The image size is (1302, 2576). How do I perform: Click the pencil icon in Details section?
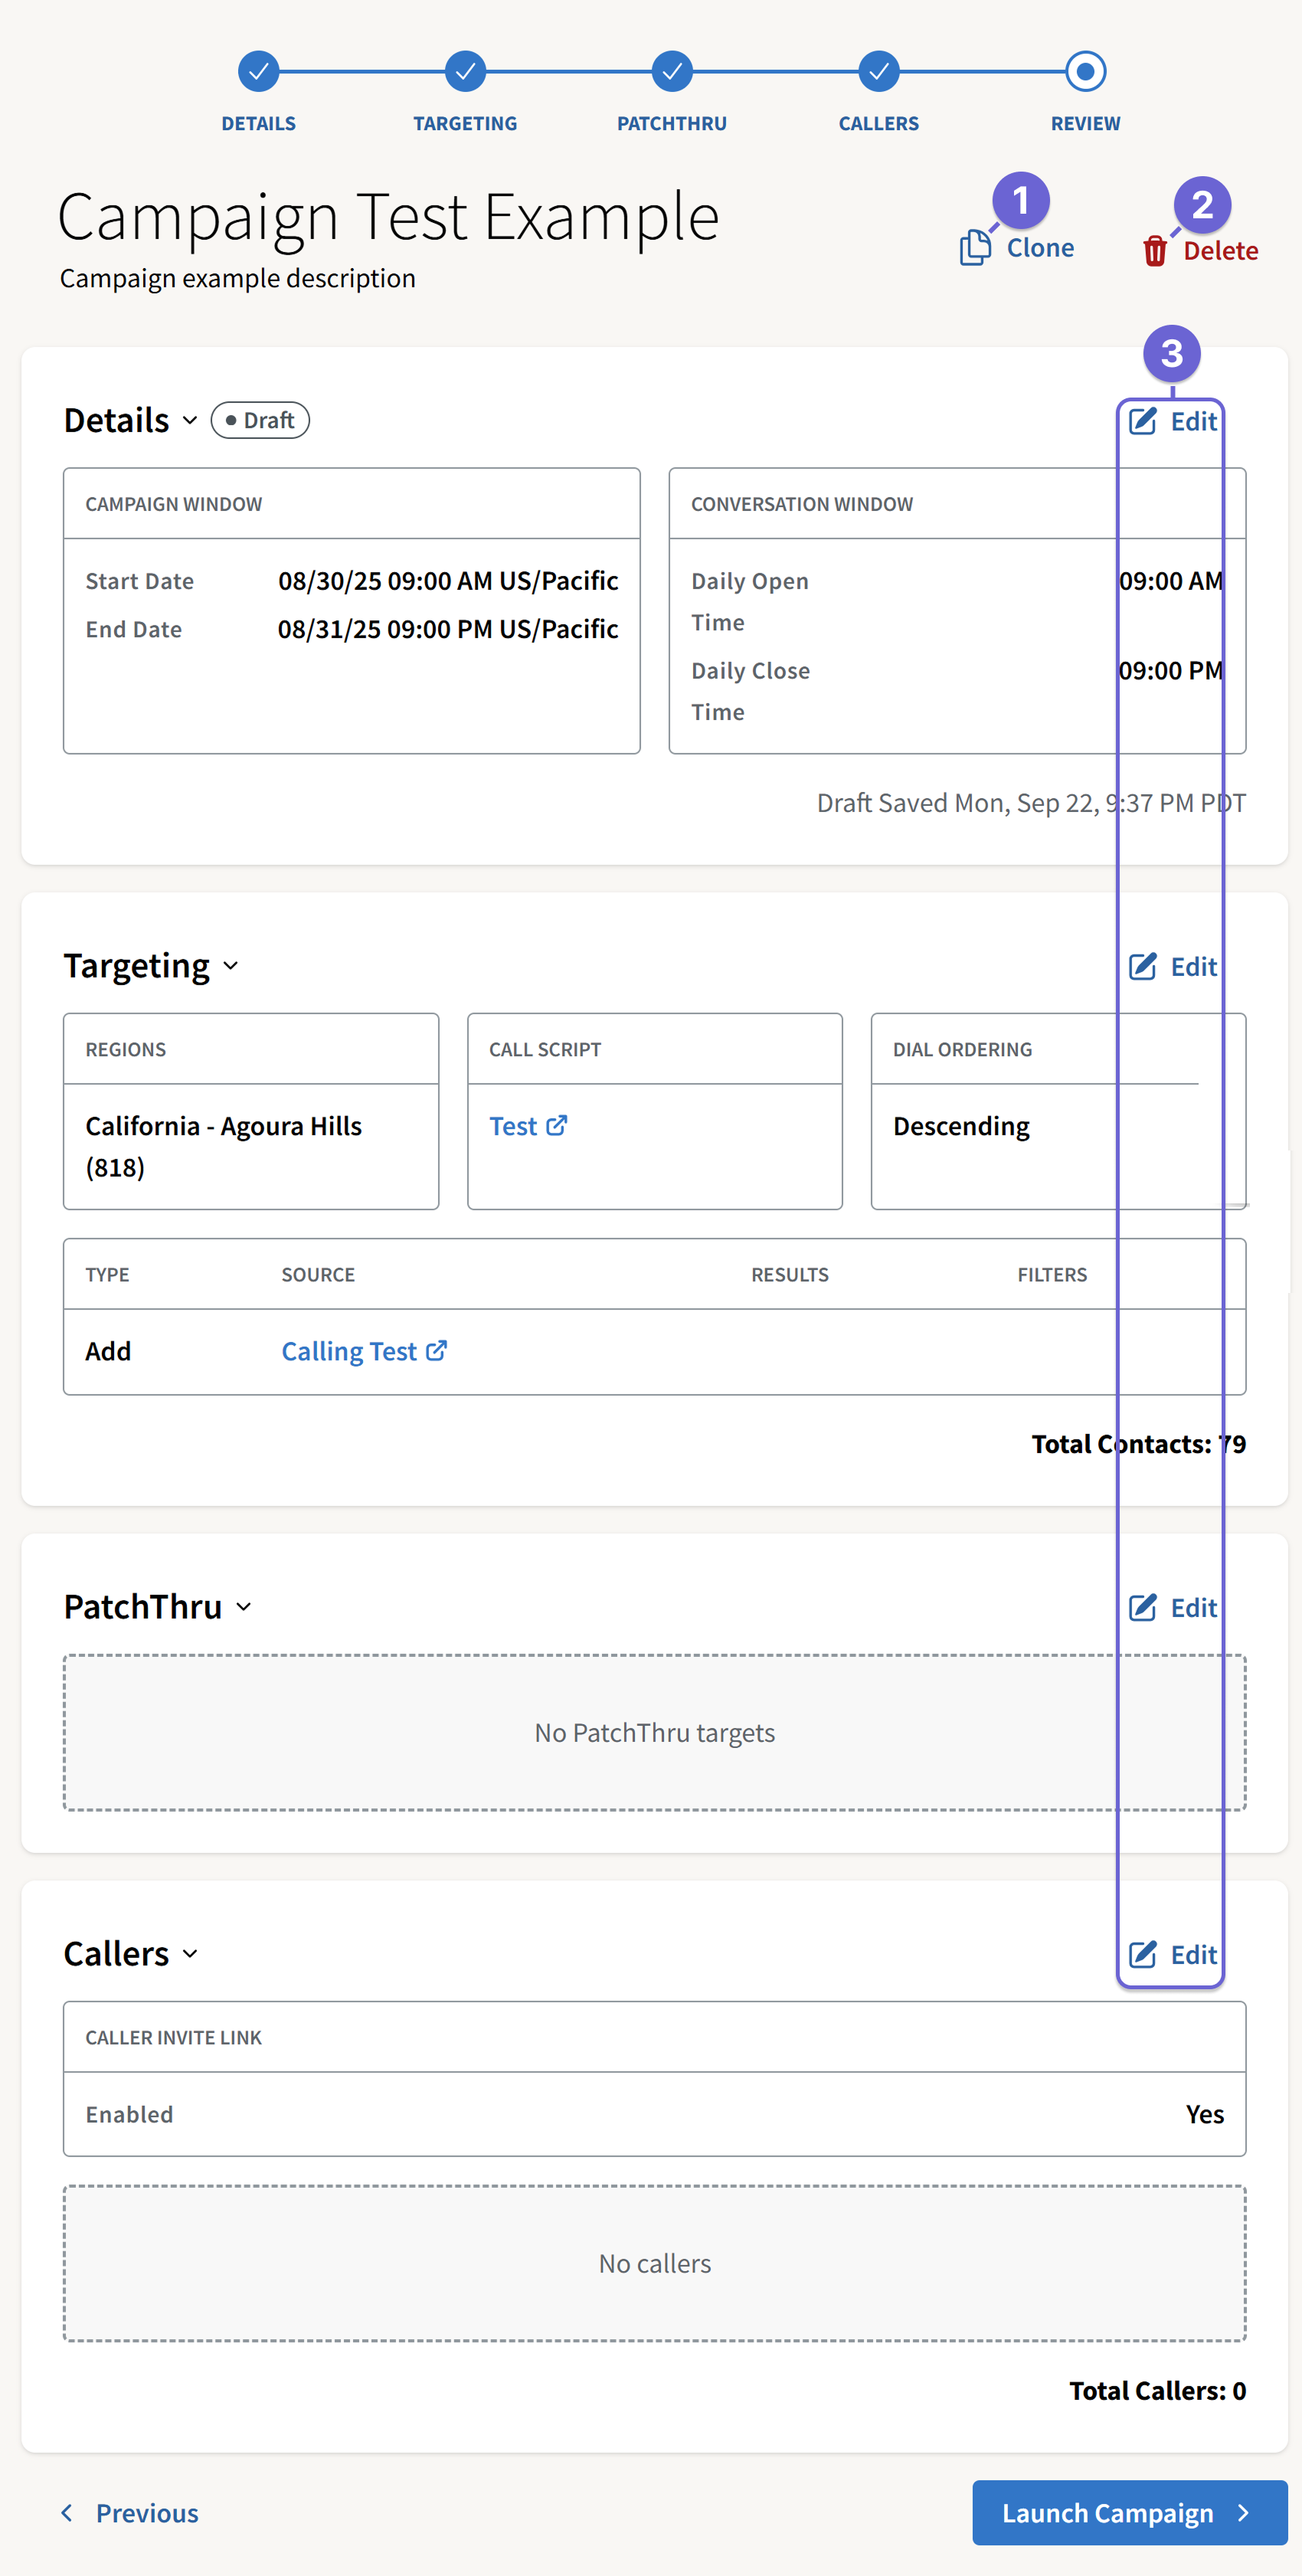click(x=1143, y=421)
